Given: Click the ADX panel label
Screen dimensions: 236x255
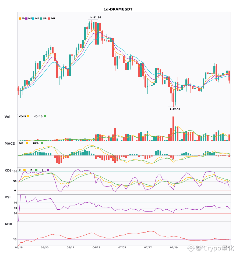Looking at the screenshot, I should [x=8, y=224].
